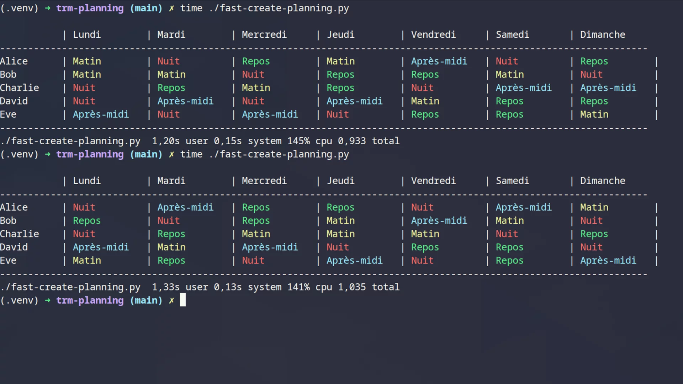
Task: Click the "Dimanche" column header in first table
Action: 603,34
